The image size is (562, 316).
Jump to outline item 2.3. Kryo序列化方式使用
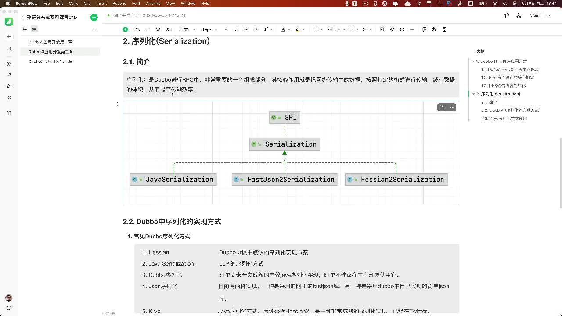(504, 118)
